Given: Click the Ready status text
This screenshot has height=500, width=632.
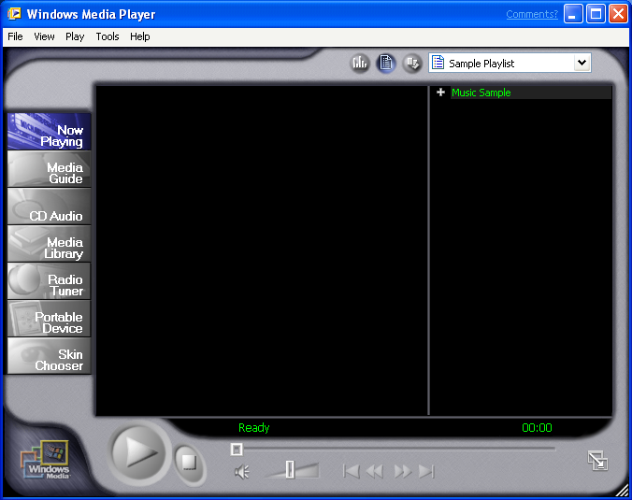Looking at the screenshot, I should tap(254, 427).
